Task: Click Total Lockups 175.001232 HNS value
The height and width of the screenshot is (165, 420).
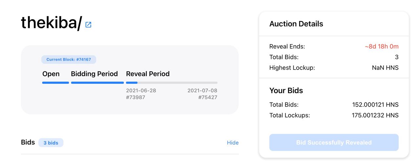Action: (375, 115)
